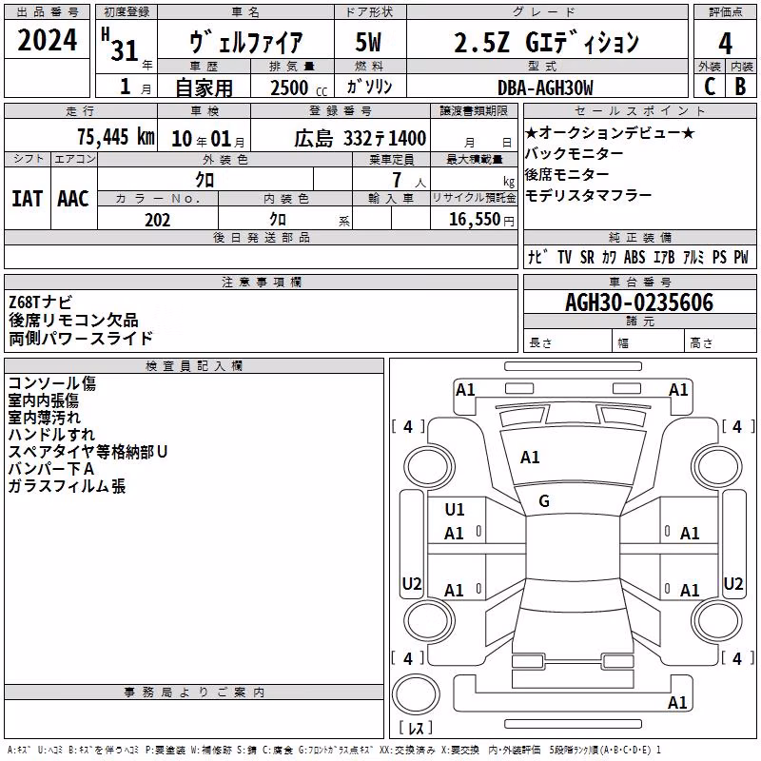Click inspector note ハンドルすれ
The image size is (761, 761).
[x=51, y=435]
